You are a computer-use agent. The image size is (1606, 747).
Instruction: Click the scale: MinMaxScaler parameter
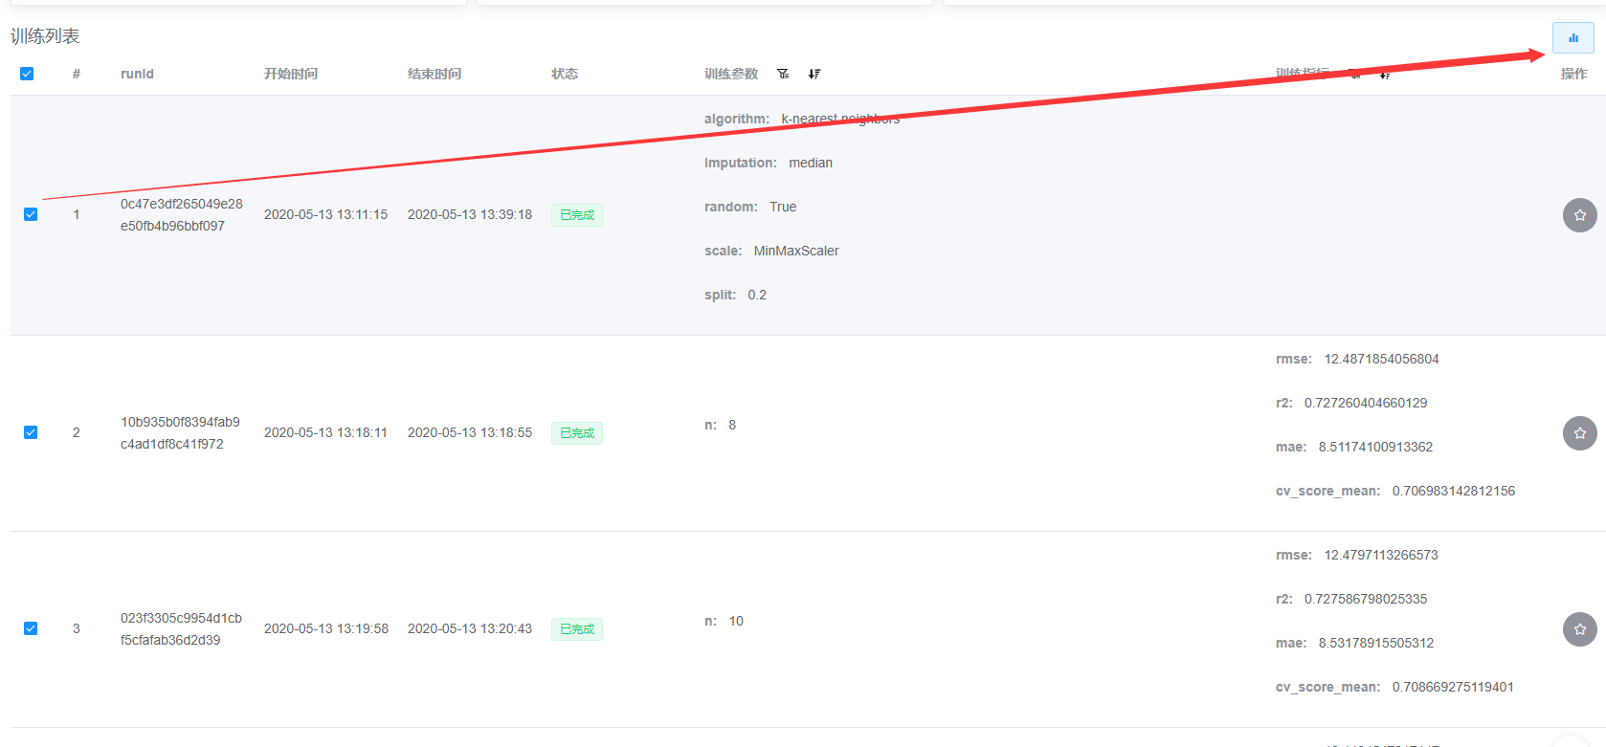[771, 251]
